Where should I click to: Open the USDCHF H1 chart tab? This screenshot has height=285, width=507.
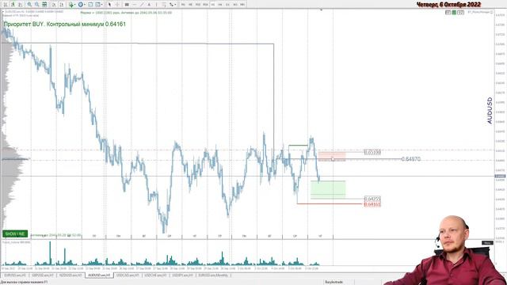coord(155,275)
